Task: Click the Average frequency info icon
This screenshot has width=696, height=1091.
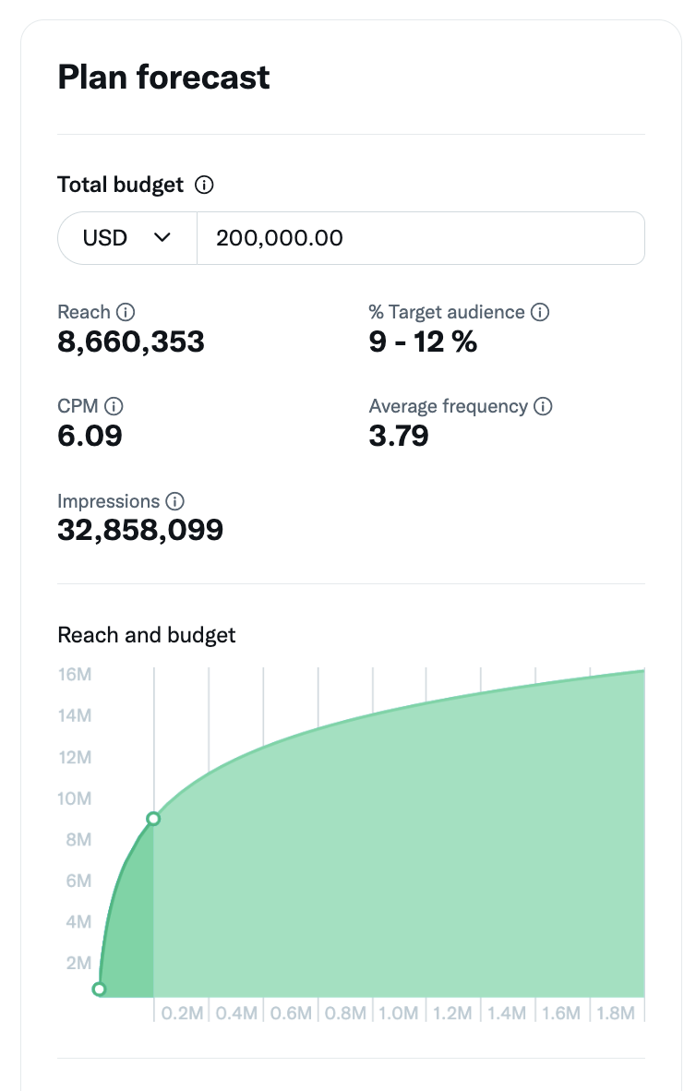Action: pos(543,406)
